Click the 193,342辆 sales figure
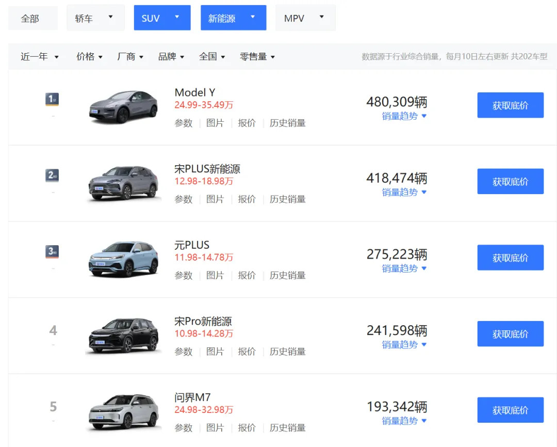This screenshot has height=447, width=557. pos(397,407)
